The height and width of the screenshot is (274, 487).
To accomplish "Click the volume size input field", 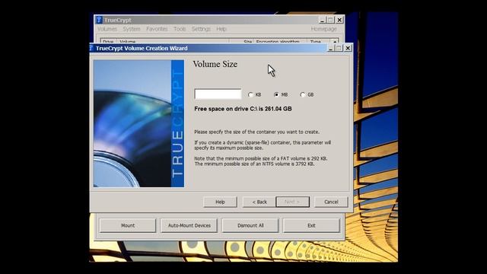I will tap(218, 94).
